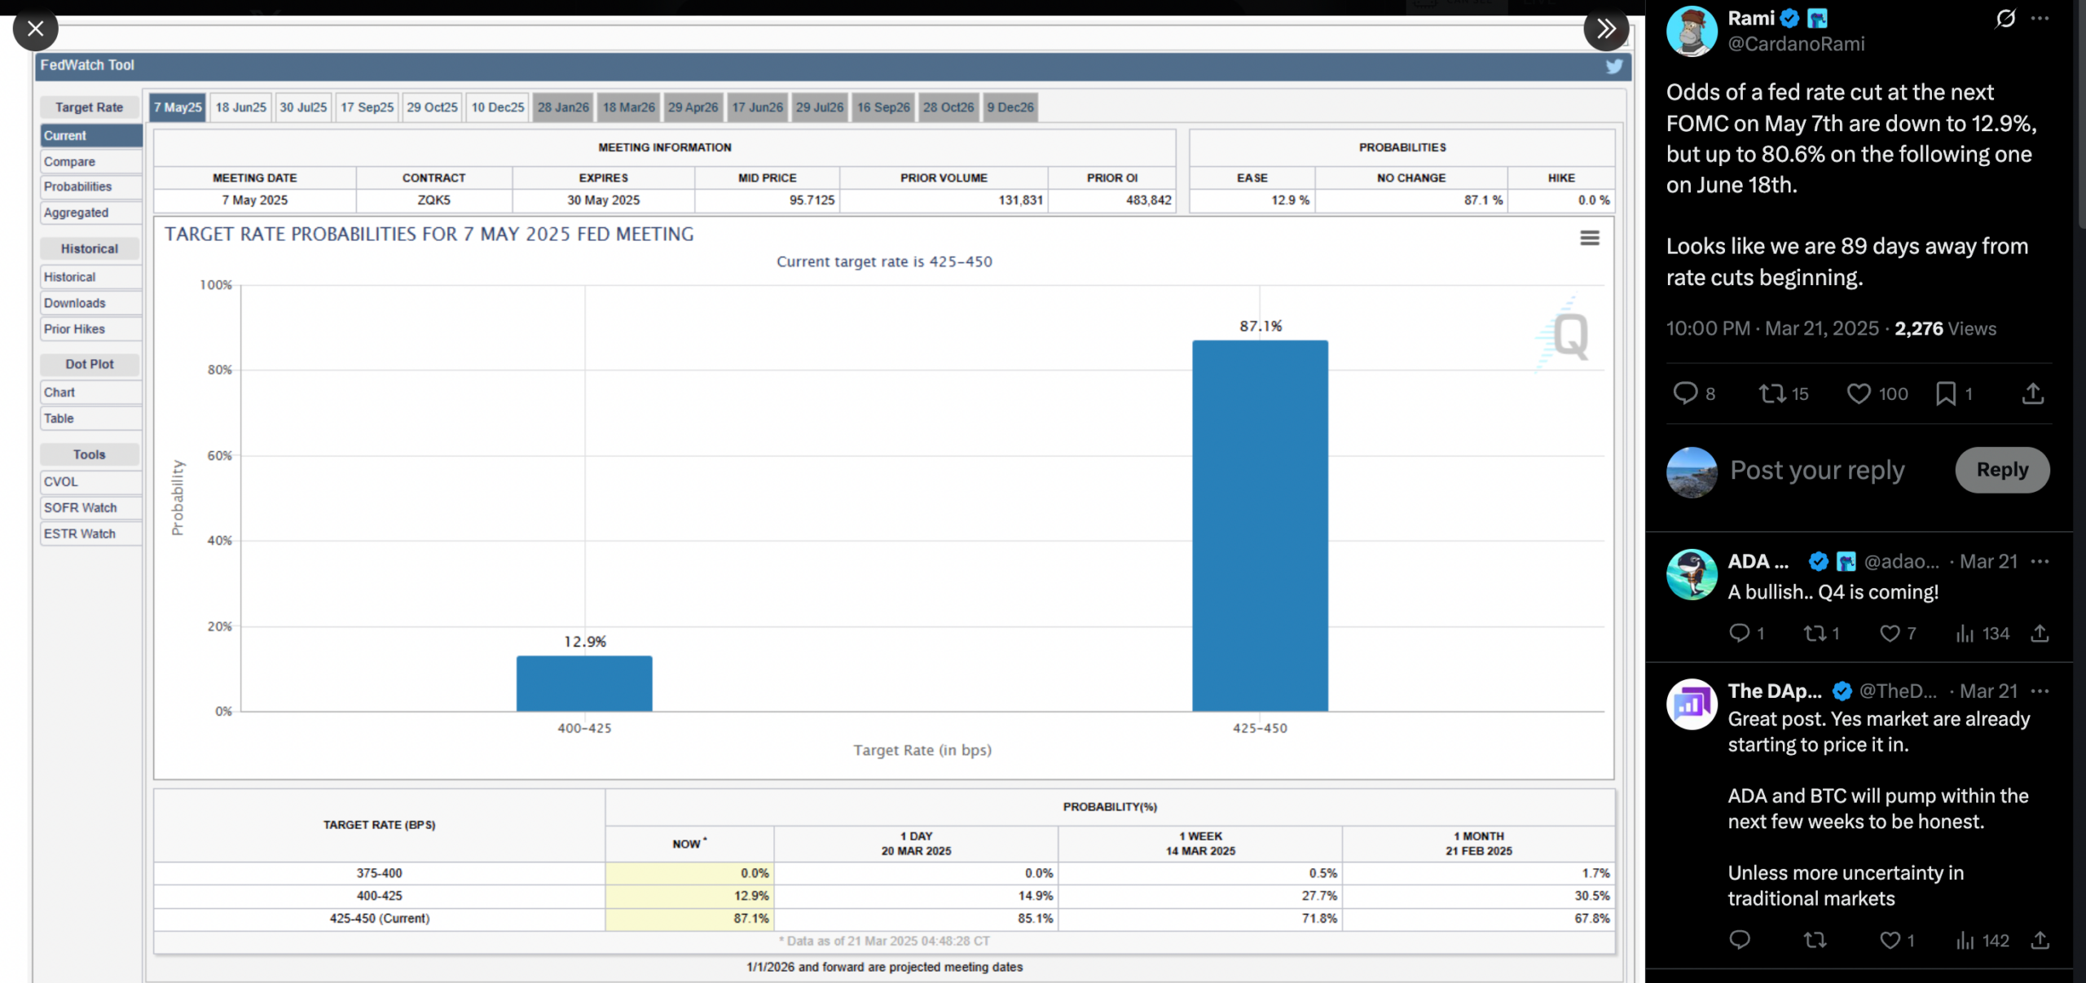Click the Grok icon beside Rami's name

click(2005, 18)
